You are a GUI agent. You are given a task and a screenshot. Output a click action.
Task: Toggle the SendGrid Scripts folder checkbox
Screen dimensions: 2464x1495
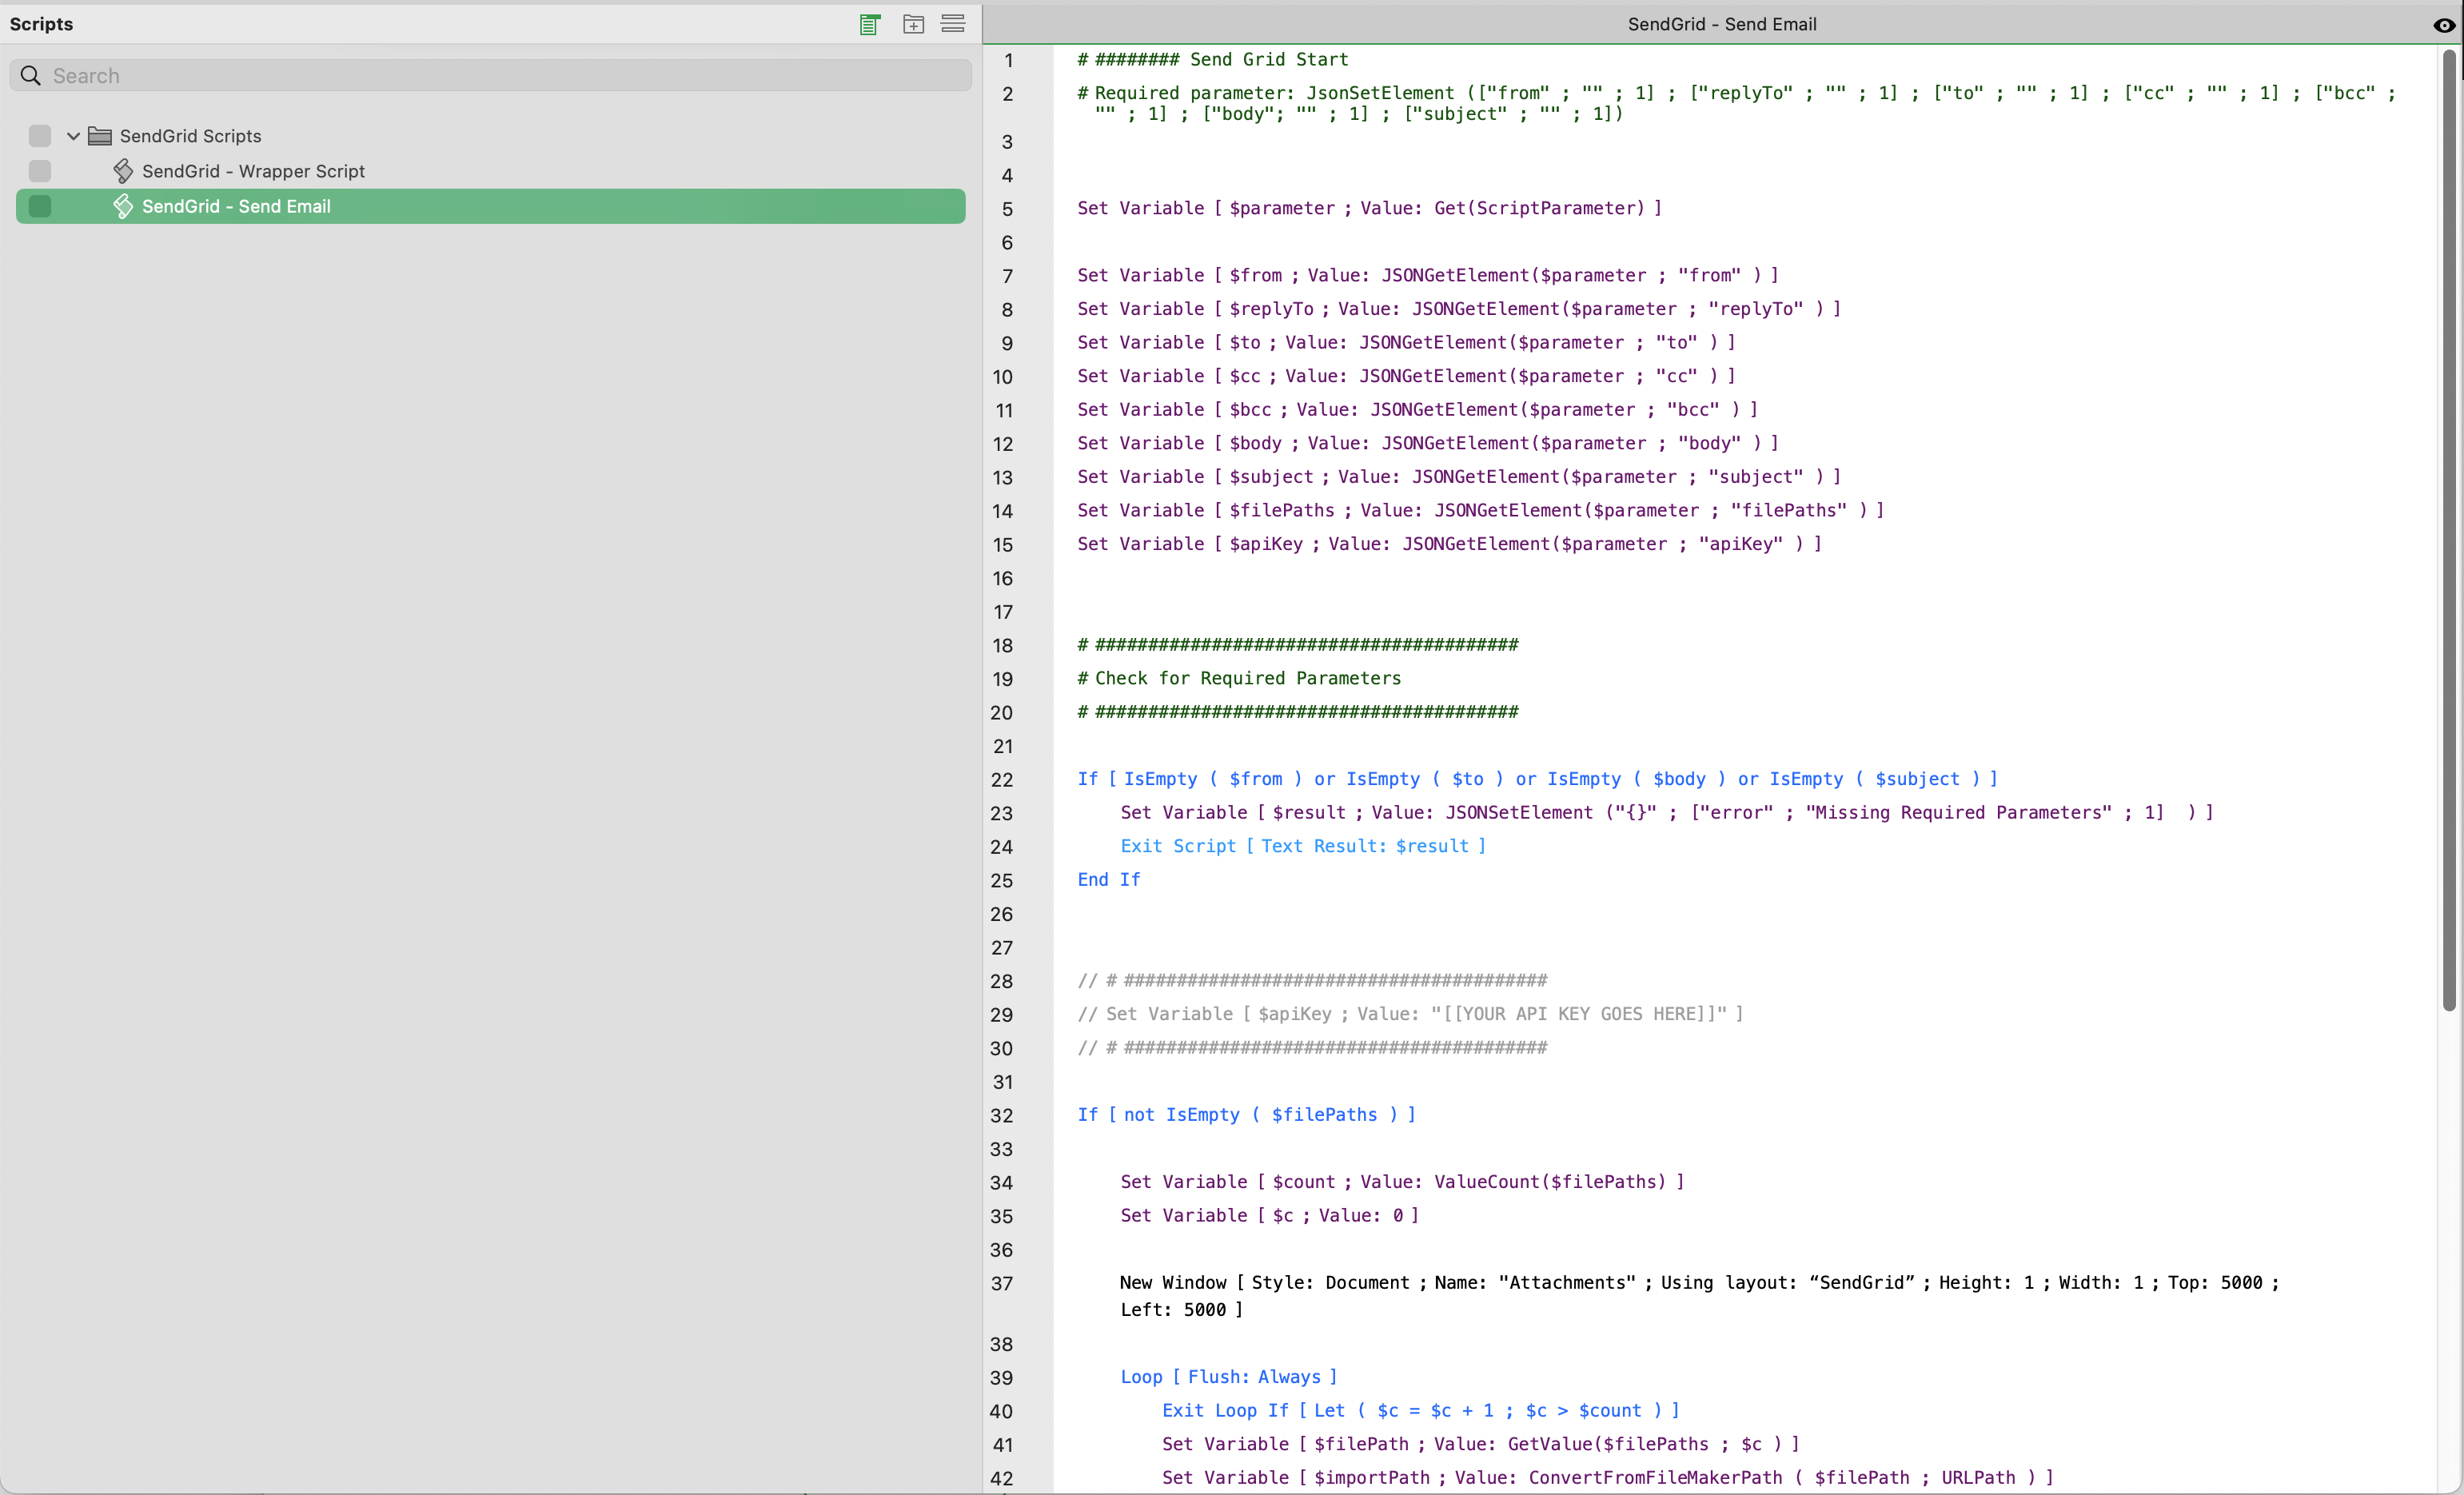(40, 136)
